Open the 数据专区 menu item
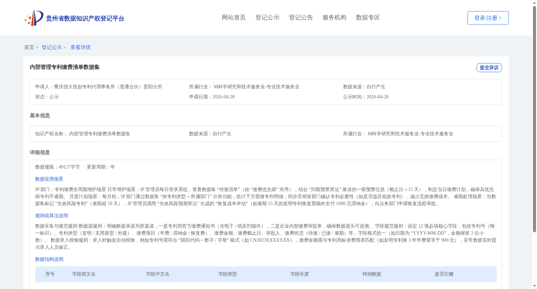537x289 pixels. tap(368, 17)
